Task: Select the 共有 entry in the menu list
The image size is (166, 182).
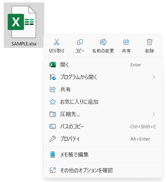Action: coord(103,90)
